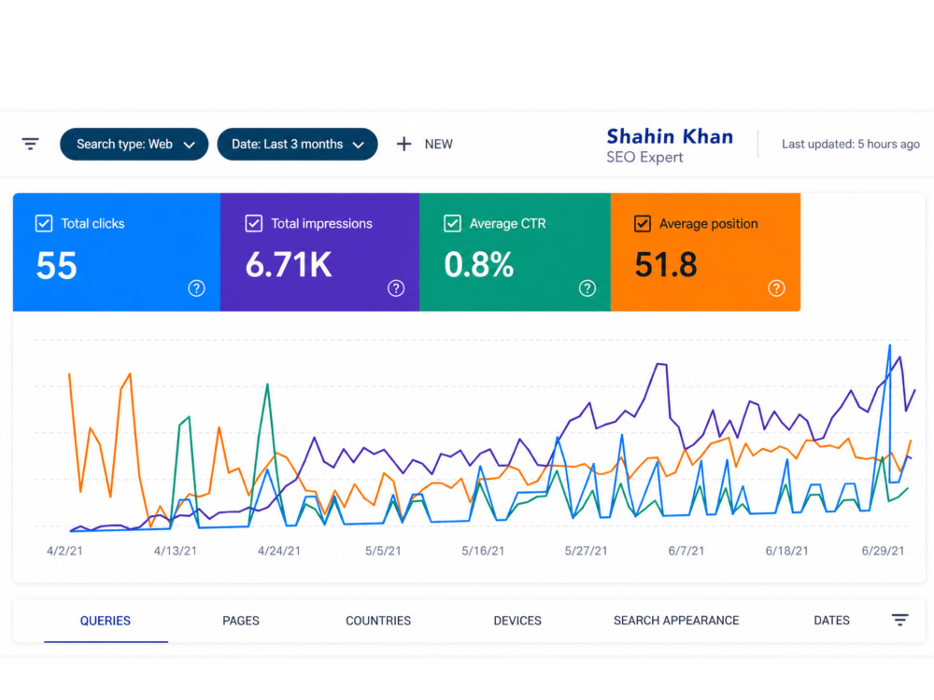This screenshot has height=700, width=934.
Task: Switch to the COUNTRIES tab
Action: tap(378, 621)
